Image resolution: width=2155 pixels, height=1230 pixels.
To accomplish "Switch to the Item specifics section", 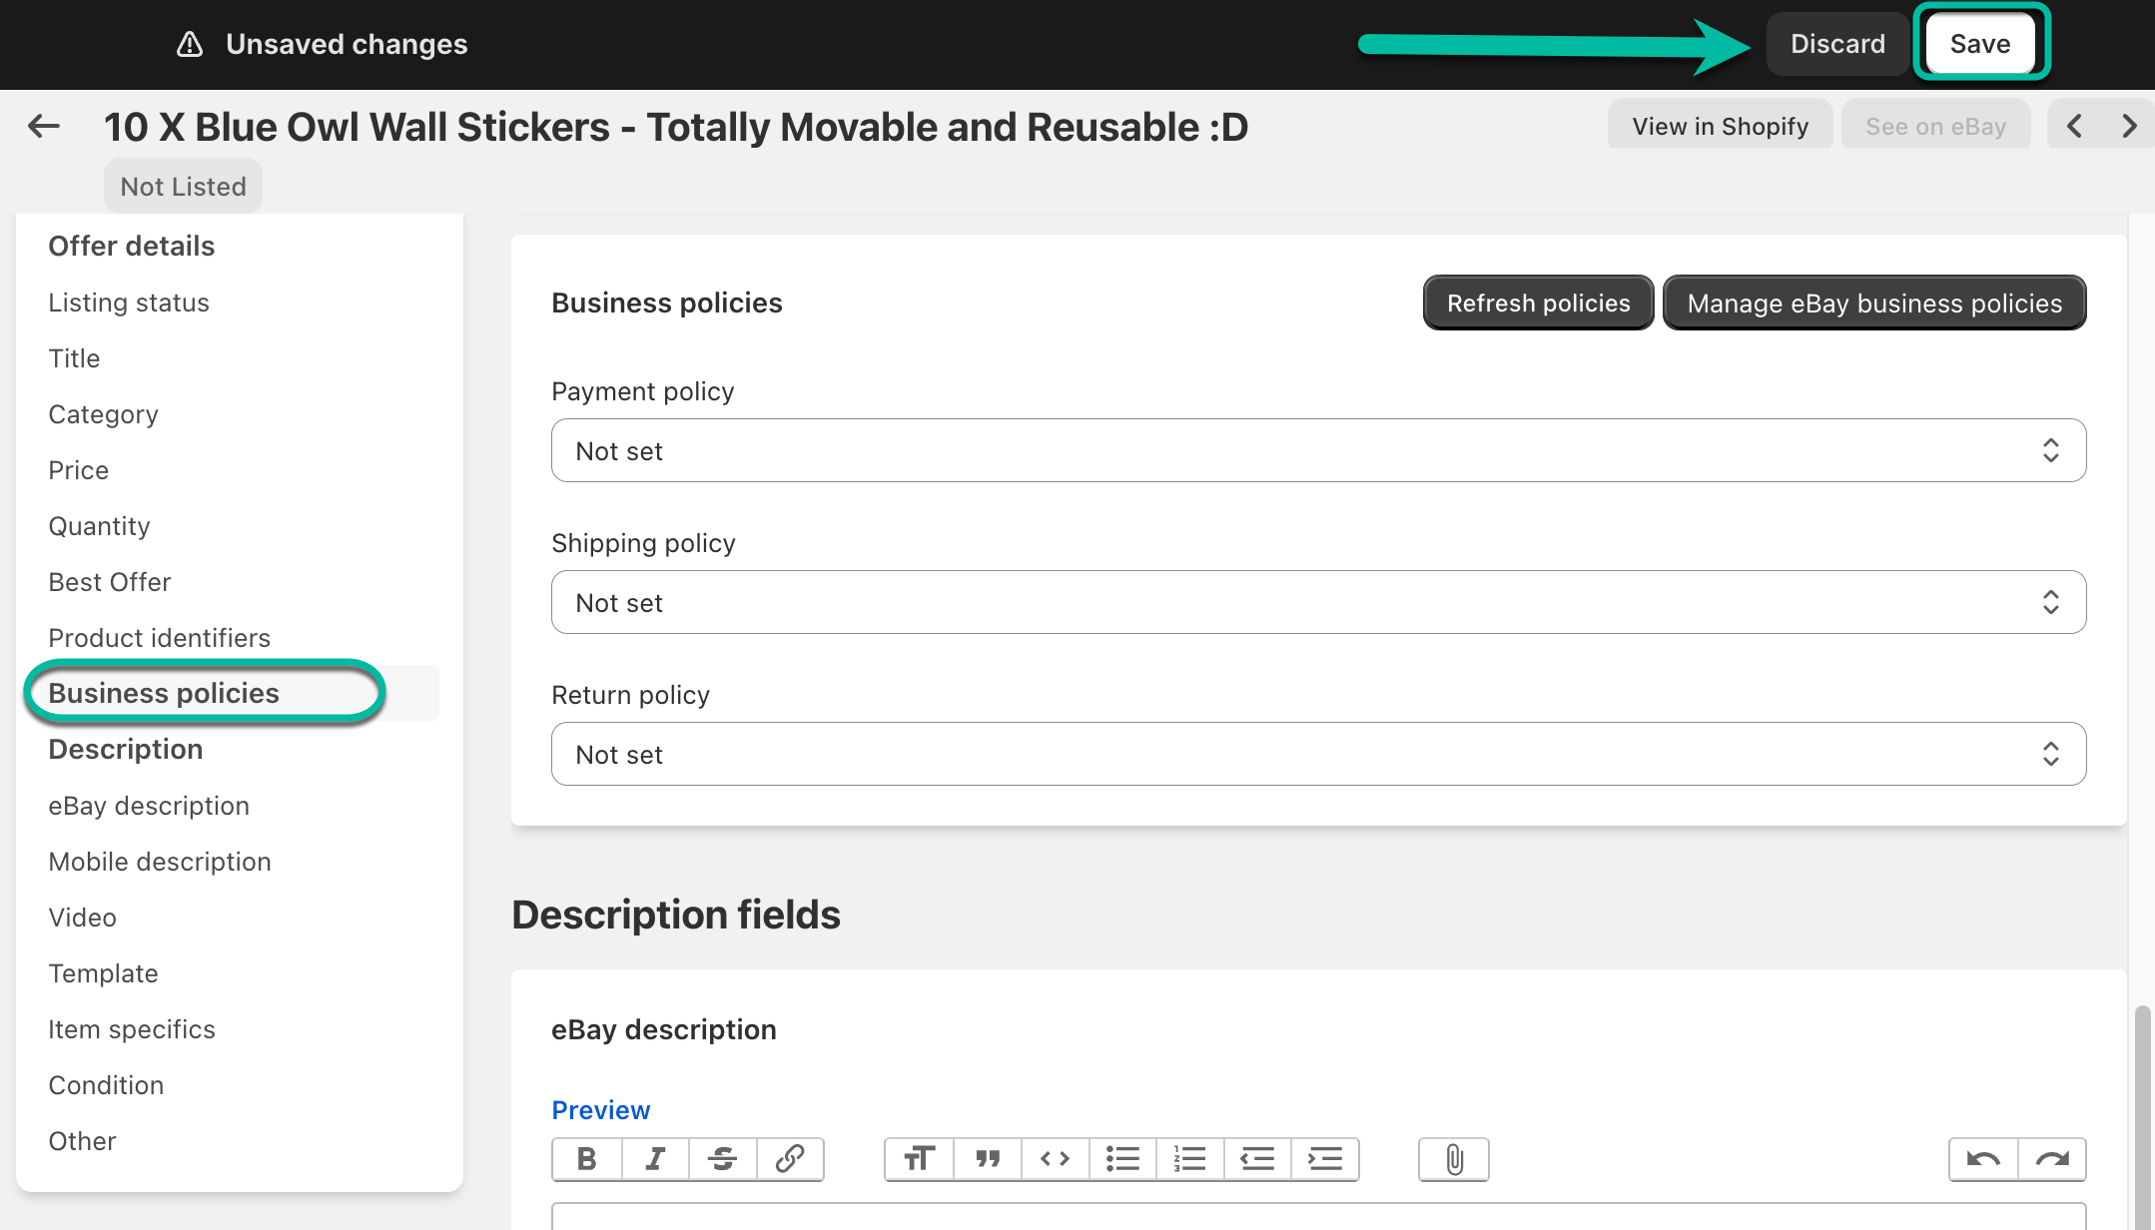I will click(132, 1028).
